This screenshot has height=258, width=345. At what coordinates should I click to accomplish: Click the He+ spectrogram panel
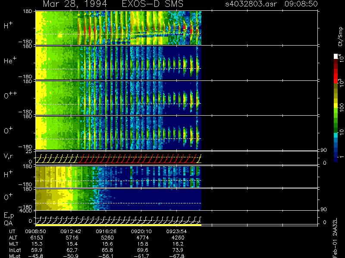[x=118, y=63]
